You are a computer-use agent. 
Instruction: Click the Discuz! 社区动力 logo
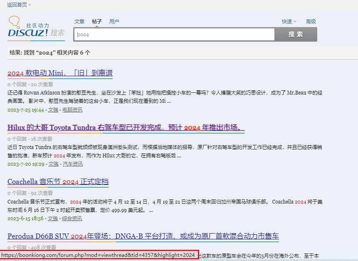coord(36,28)
